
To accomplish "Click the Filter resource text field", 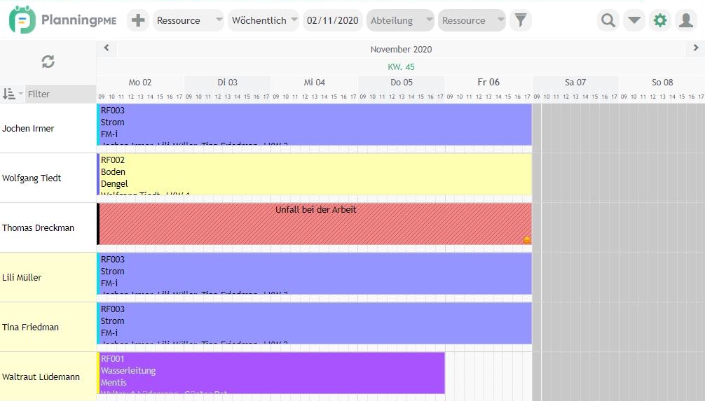I will click(x=60, y=94).
